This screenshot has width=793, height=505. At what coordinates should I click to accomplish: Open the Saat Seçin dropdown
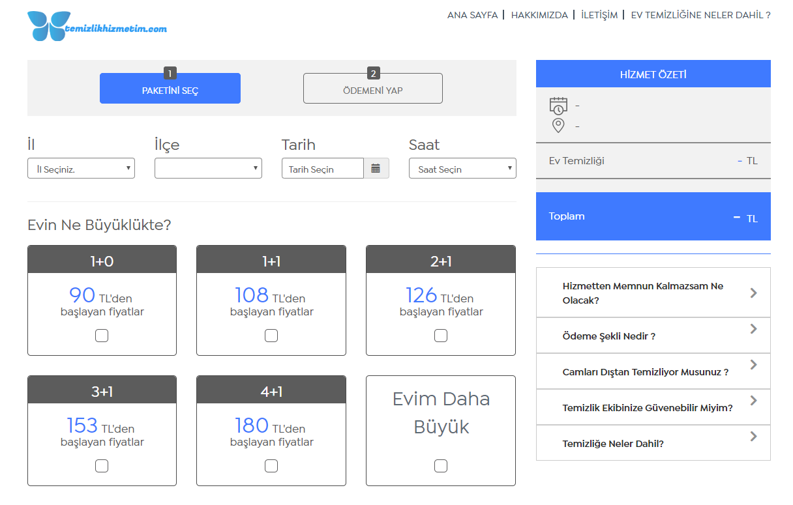[462, 168]
